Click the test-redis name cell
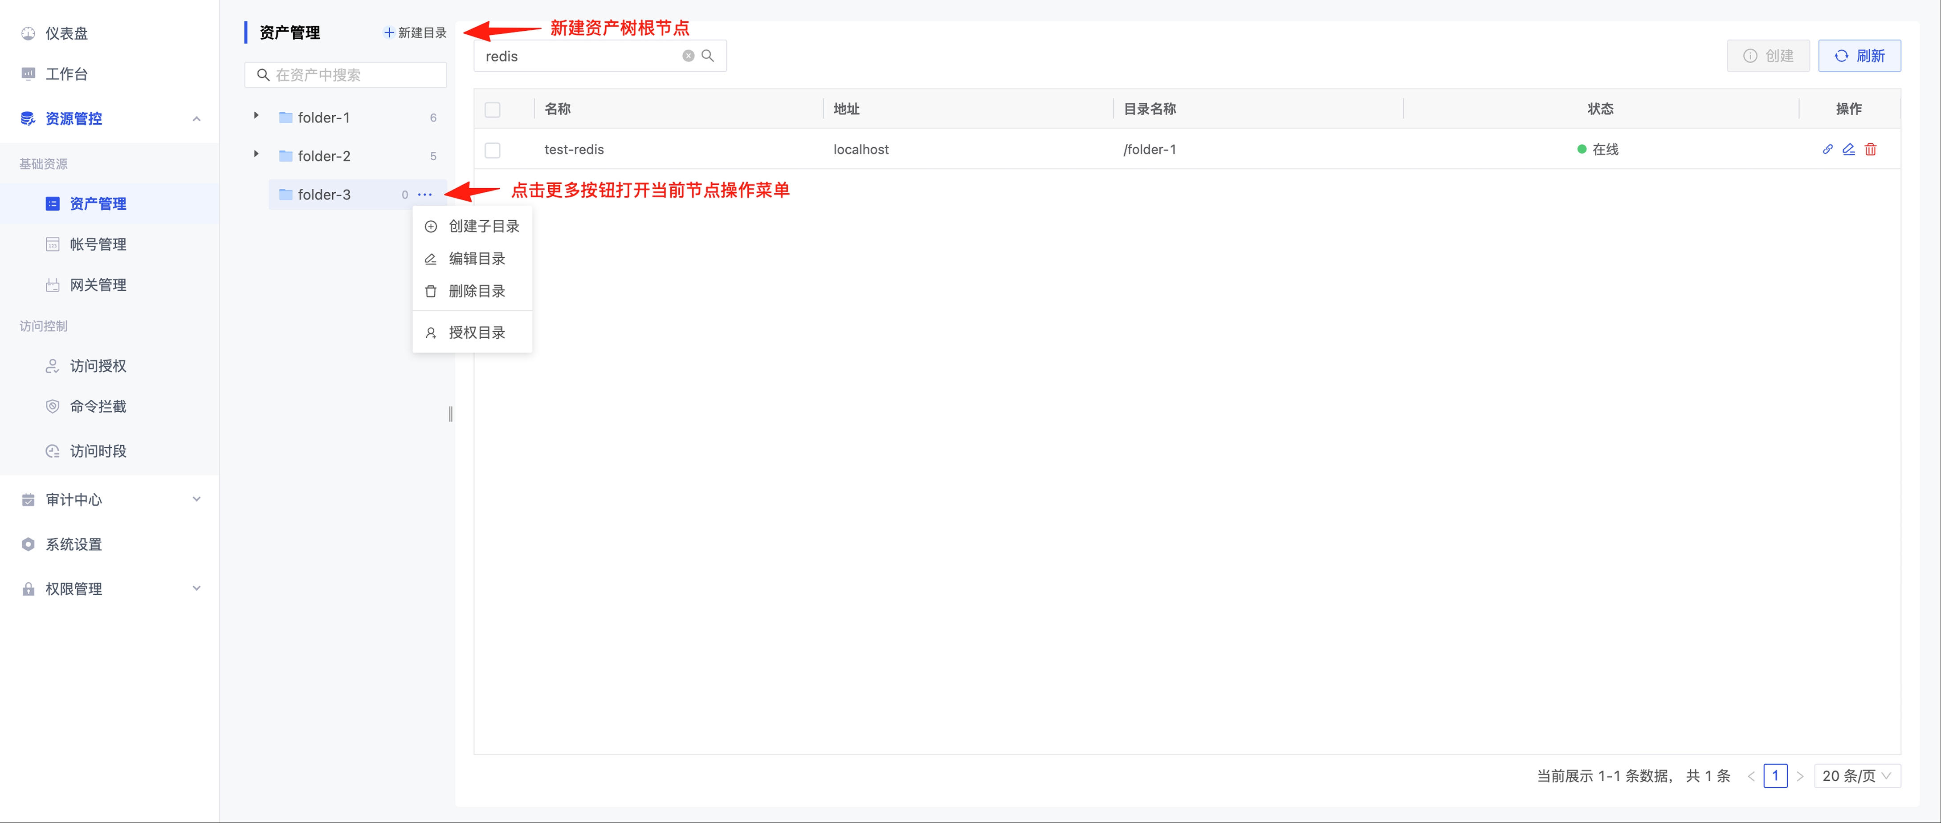This screenshot has height=823, width=1941. pyautogui.click(x=574, y=150)
